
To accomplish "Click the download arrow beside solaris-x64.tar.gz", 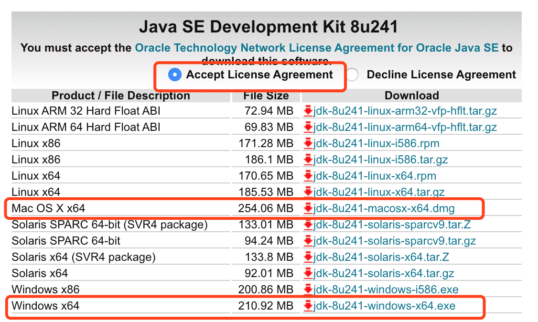I will [308, 273].
